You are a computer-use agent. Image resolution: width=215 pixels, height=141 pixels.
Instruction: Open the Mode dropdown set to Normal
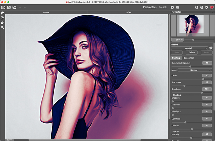pos(195,70)
